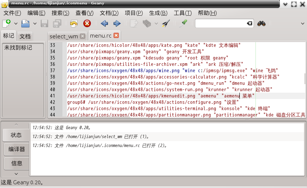Click the editor vertical scrollbar

306,79
